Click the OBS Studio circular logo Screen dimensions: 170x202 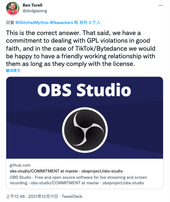[x=85, y=130]
